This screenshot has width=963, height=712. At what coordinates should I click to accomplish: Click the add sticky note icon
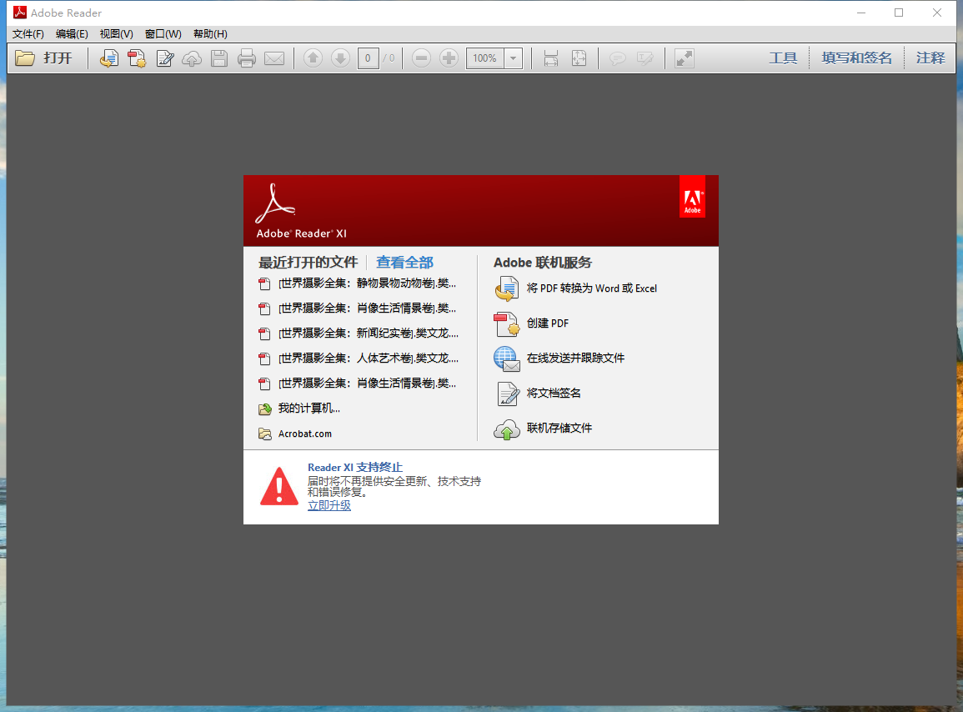617,58
